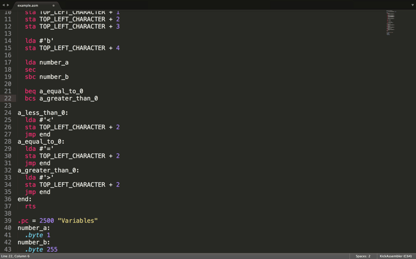Click the previous tab left arrow
This screenshot has height=259, width=416.
tap(3, 5)
